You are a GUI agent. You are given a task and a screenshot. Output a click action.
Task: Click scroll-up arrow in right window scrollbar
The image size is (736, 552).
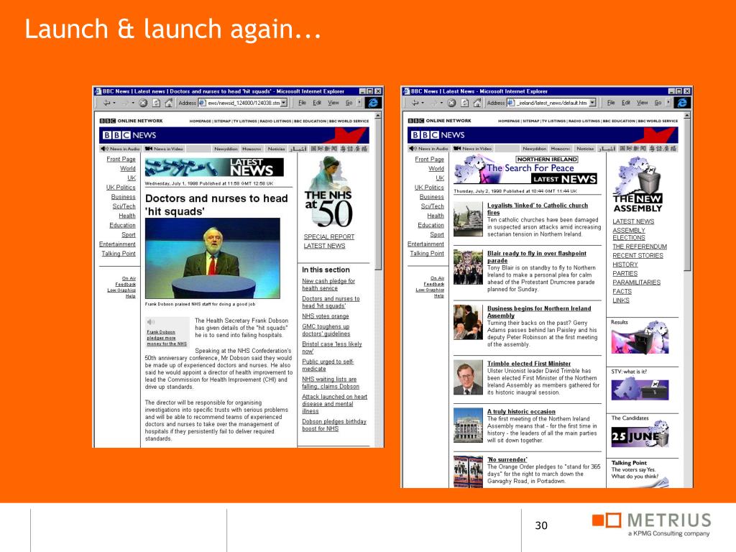tap(687, 116)
